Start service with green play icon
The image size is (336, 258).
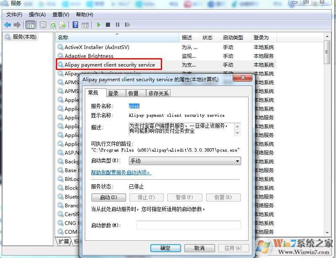click(x=99, y=25)
